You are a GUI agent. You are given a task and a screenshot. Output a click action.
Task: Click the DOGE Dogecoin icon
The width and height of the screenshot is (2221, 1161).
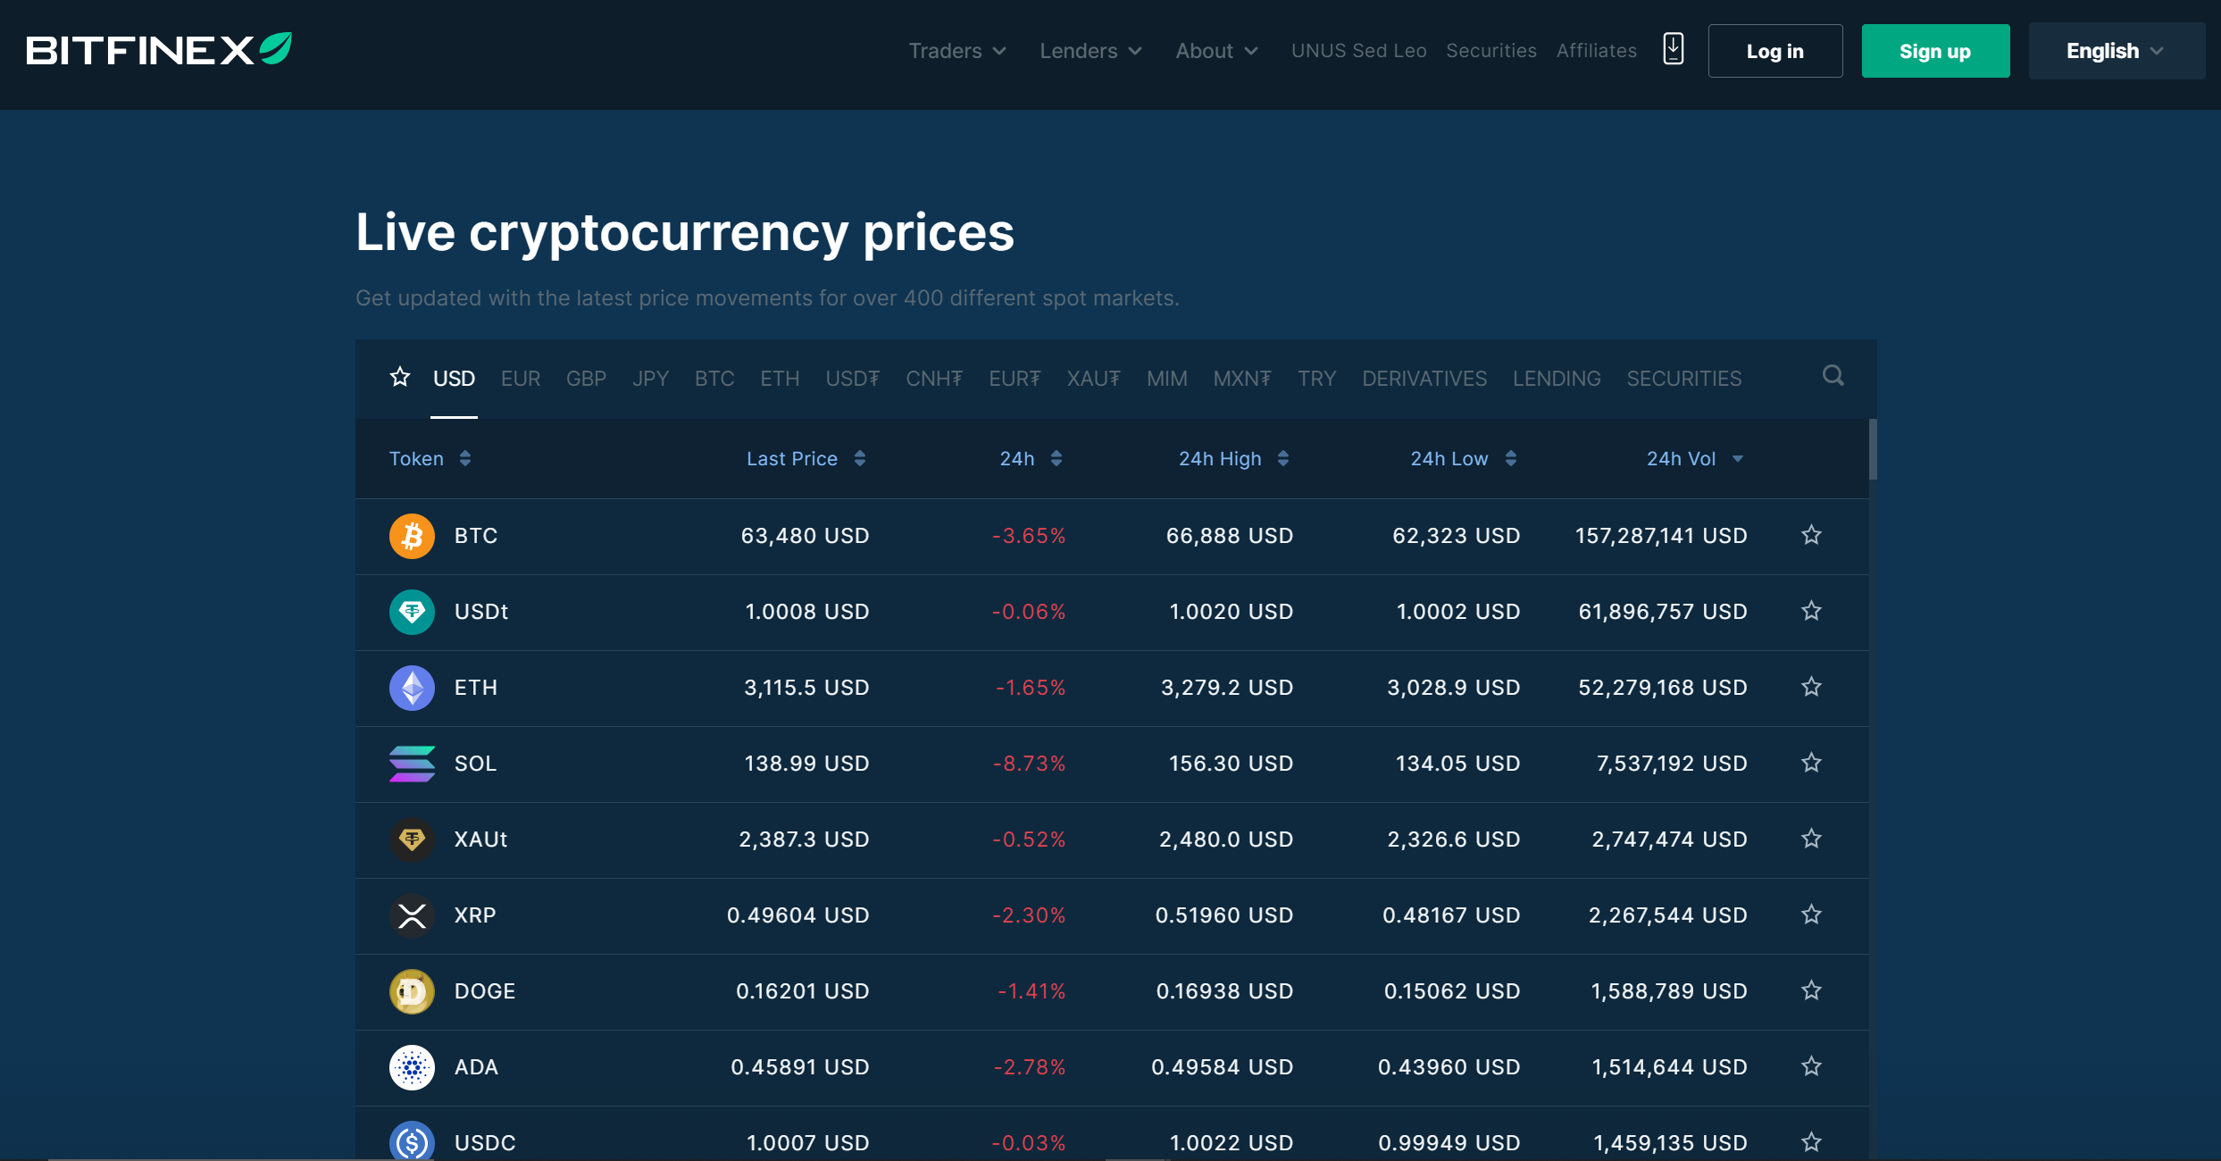click(412, 991)
